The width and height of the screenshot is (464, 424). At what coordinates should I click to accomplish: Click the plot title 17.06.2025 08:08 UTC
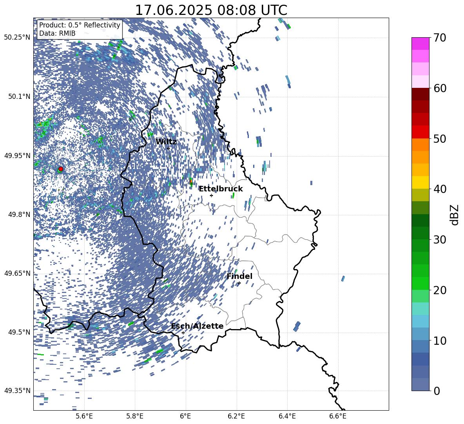tap(211, 10)
